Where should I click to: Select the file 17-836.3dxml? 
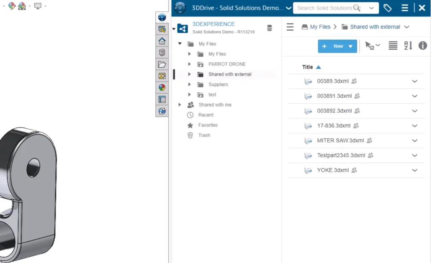(x=334, y=126)
